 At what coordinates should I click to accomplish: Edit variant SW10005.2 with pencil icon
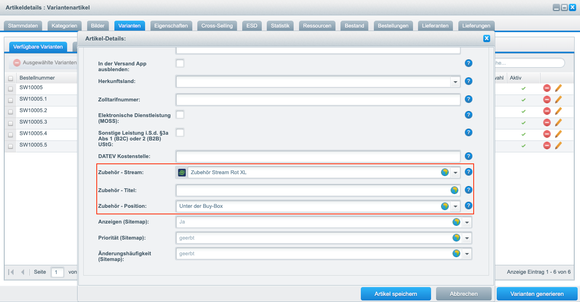click(558, 111)
